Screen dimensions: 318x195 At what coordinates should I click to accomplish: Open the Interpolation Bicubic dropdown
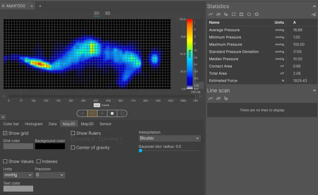click(169, 138)
